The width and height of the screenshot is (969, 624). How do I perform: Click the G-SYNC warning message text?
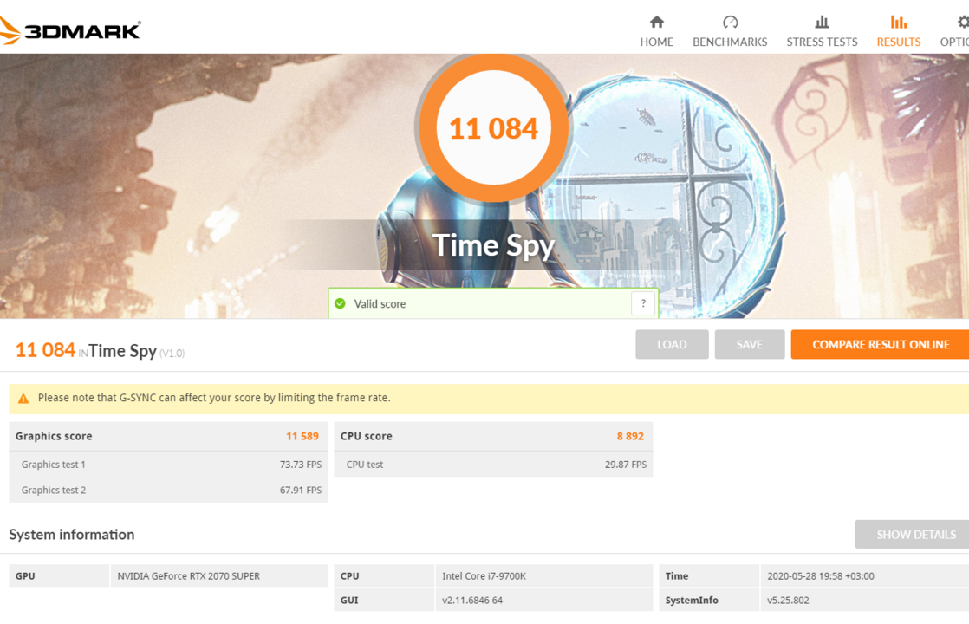(x=214, y=398)
